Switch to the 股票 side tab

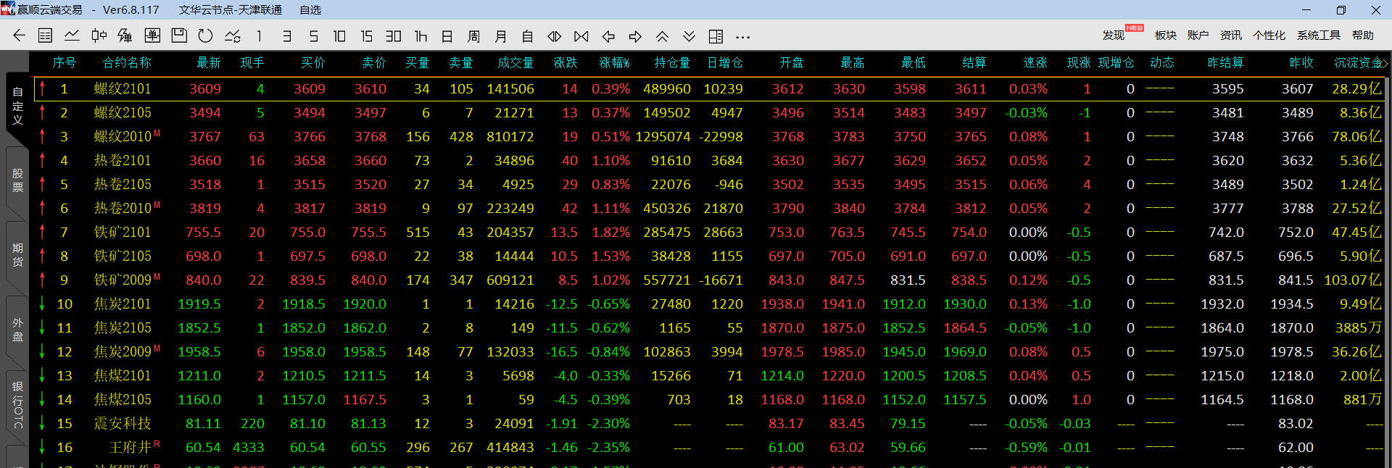17,180
